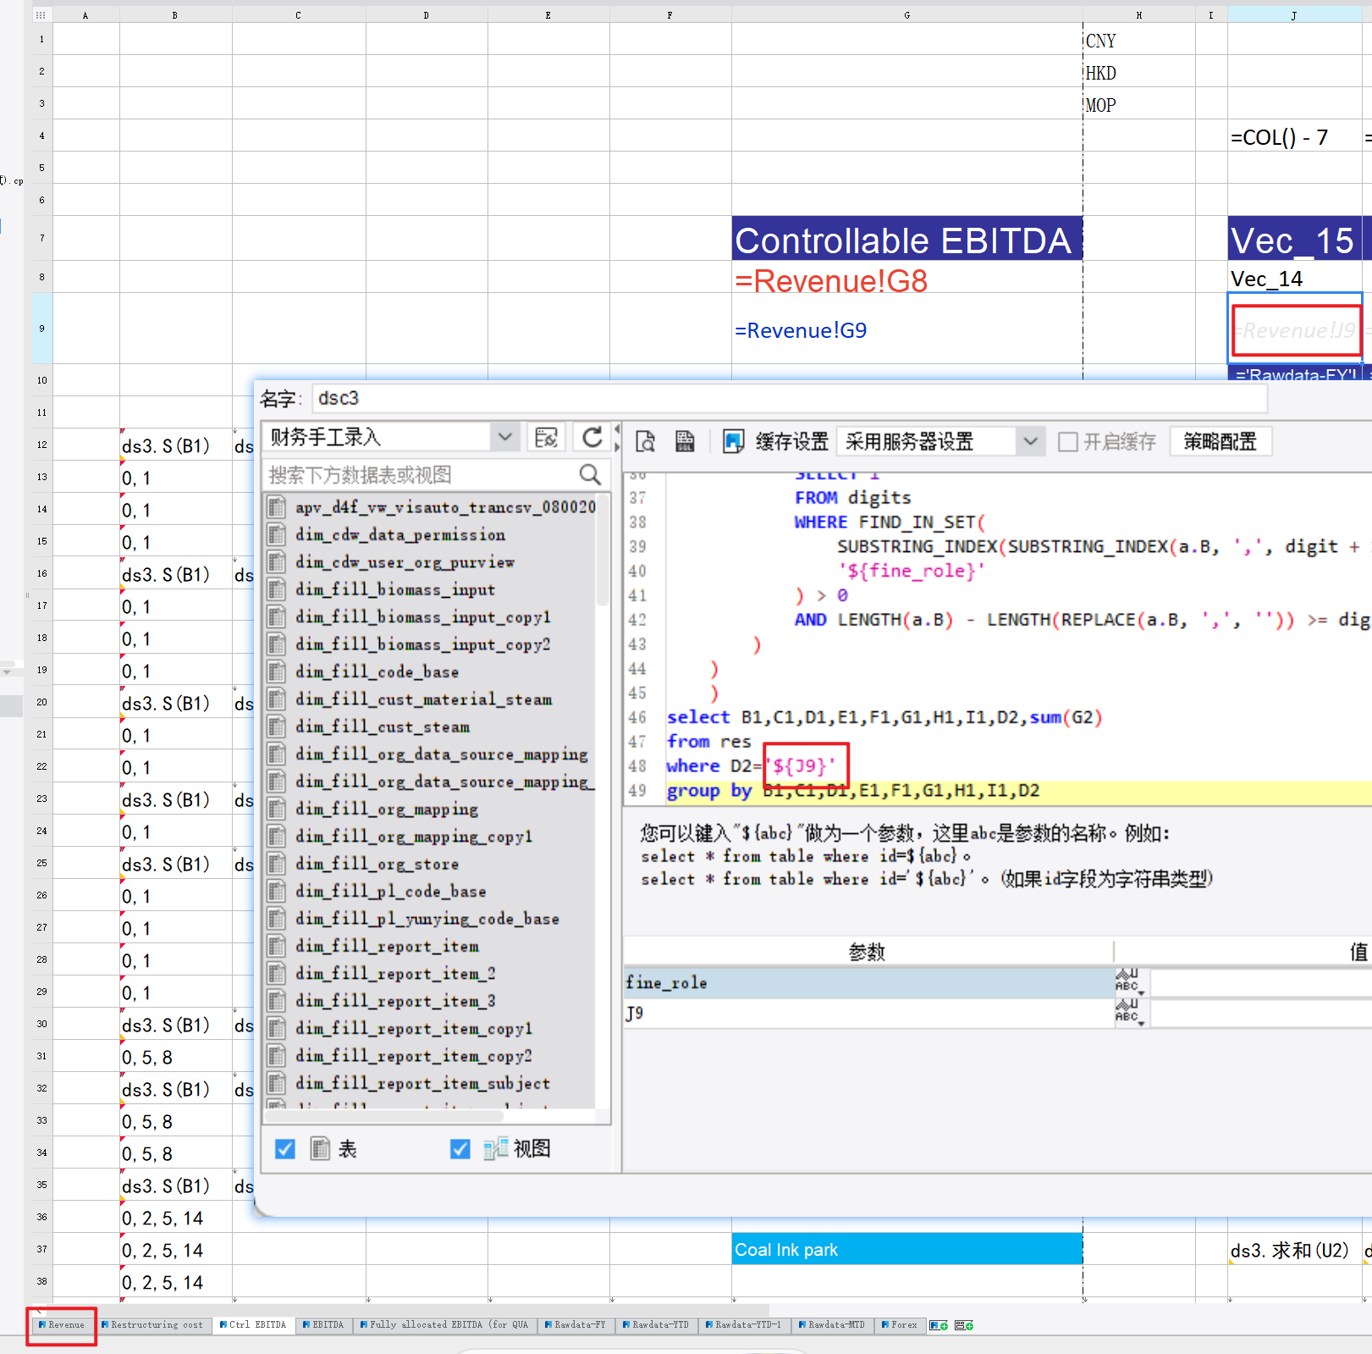Click the cache settings icon before 缓存设置
1372x1354 pixels.
733,441
